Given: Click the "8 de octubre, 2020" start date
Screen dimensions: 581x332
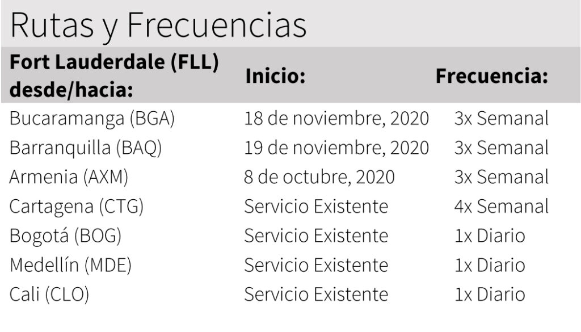Looking at the screenshot, I should 319,177.
